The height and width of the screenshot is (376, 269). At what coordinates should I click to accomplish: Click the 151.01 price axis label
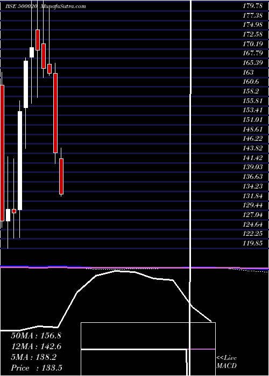(253, 119)
